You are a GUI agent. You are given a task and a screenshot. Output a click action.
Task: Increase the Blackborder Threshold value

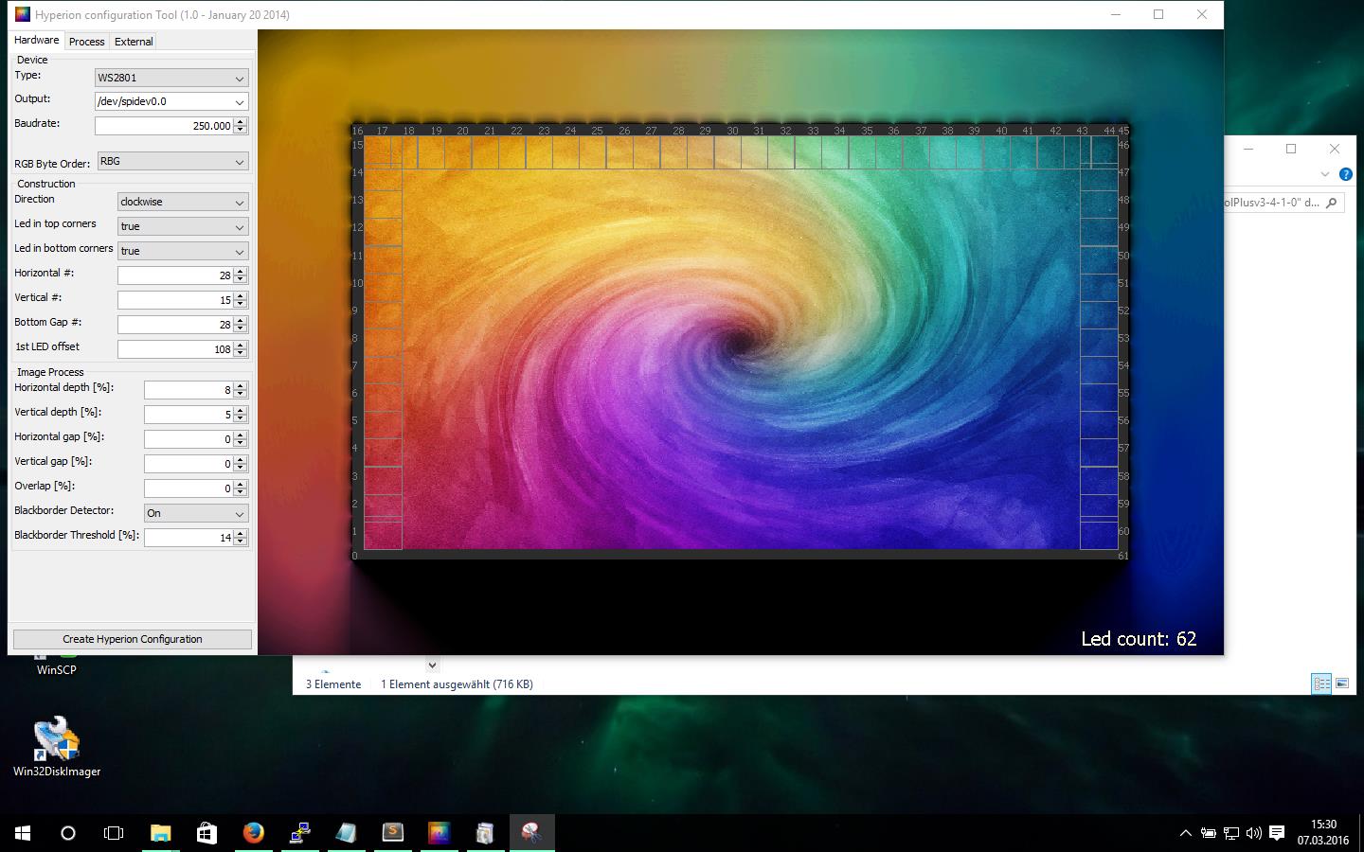[x=241, y=533]
